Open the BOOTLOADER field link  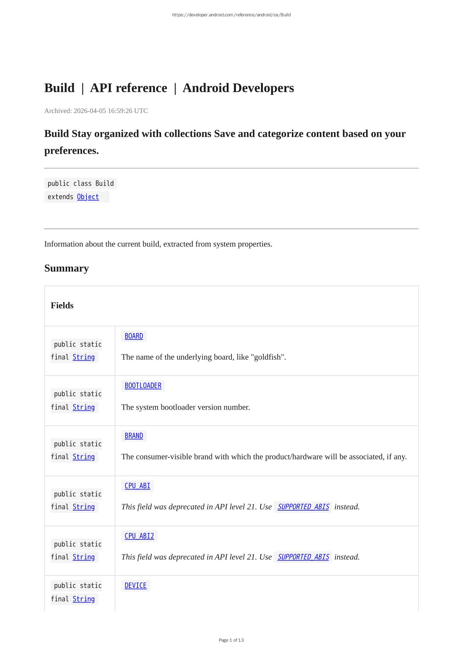pos(143,386)
